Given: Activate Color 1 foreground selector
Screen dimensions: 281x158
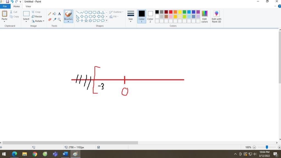Looking at the screenshot, I should click(142, 16).
